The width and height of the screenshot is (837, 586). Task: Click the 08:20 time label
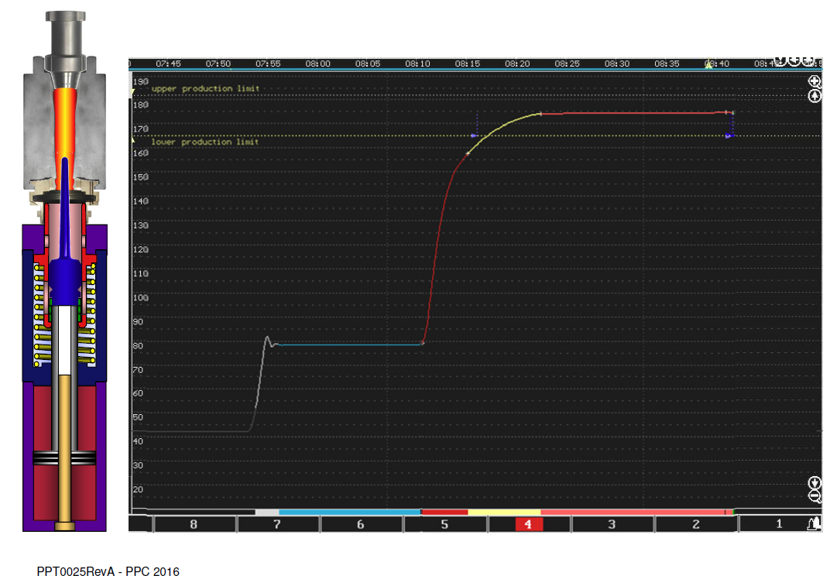pyautogui.click(x=517, y=63)
